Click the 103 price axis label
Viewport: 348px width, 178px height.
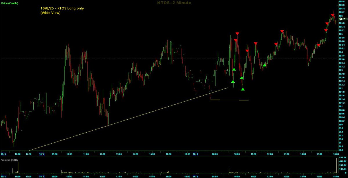pos(341,70)
